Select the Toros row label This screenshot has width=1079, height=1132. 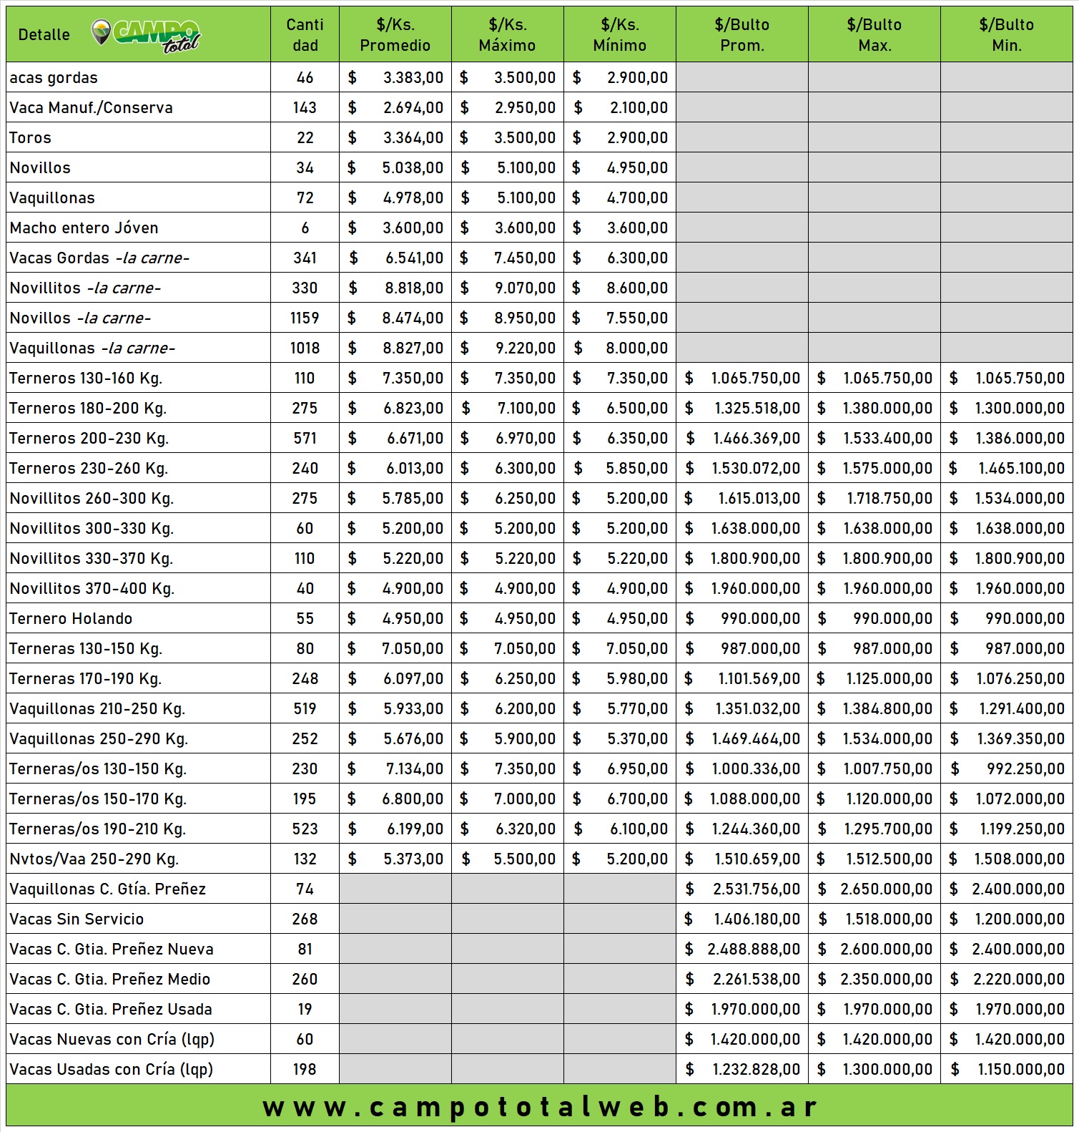31,137
